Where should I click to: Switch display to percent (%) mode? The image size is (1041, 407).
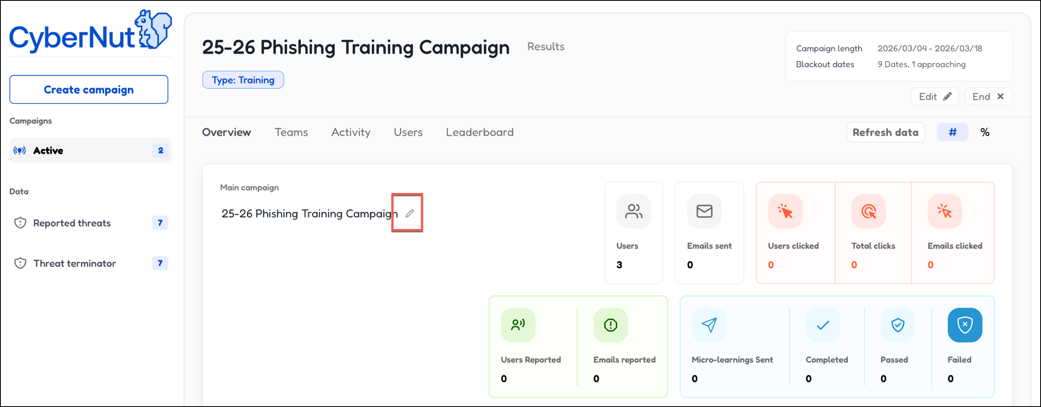[985, 132]
